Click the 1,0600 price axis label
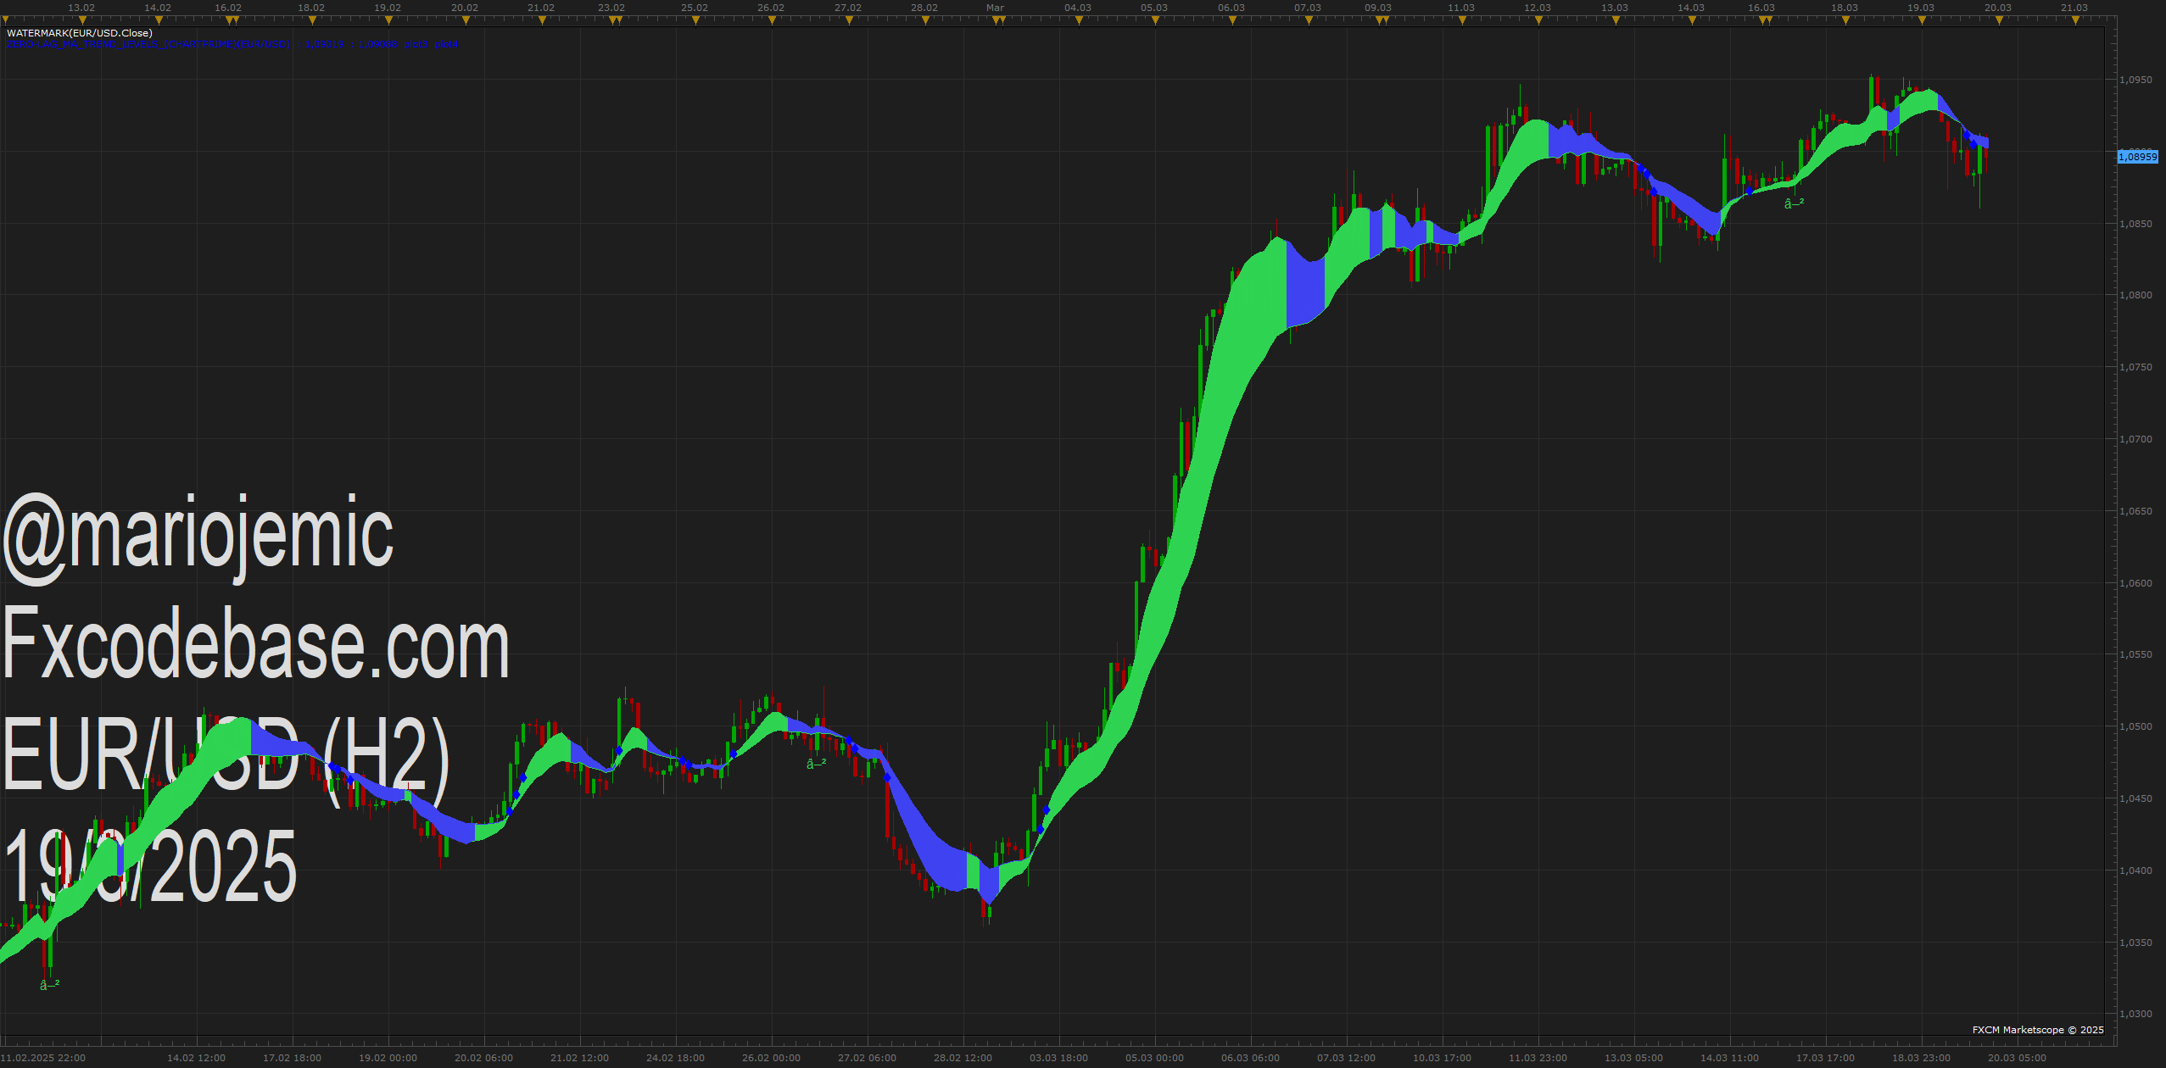The height and width of the screenshot is (1068, 2166). click(x=2135, y=583)
